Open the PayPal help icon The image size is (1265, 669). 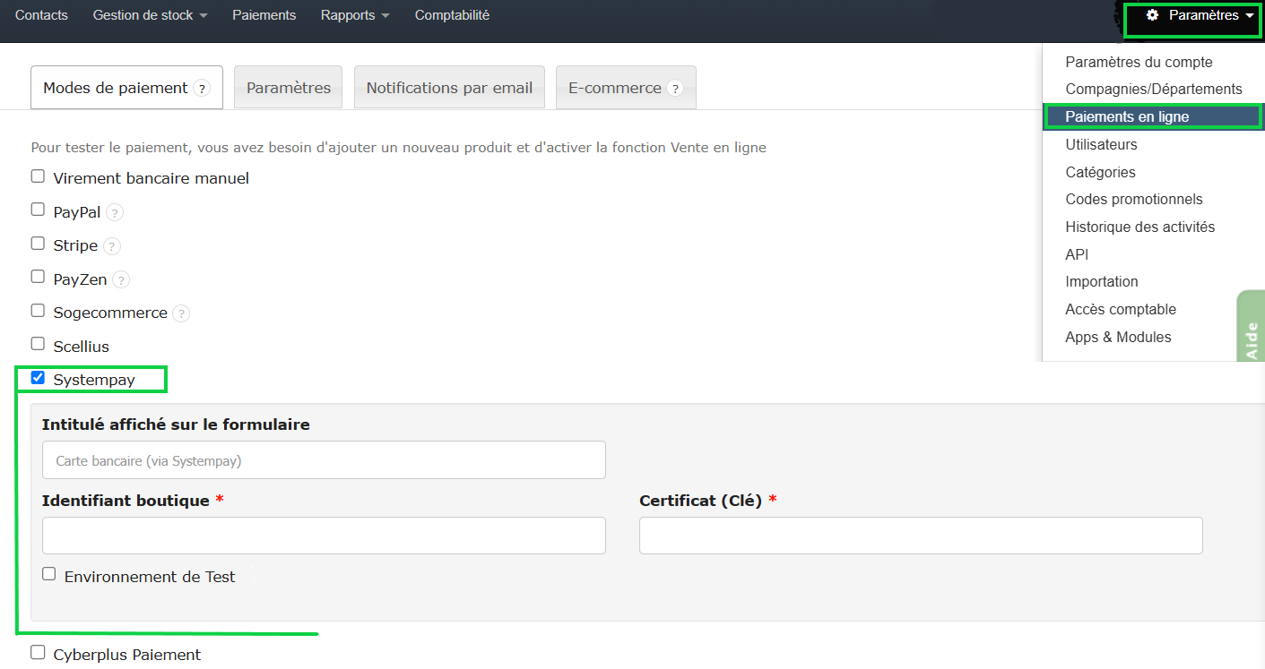click(x=114, y=212)
